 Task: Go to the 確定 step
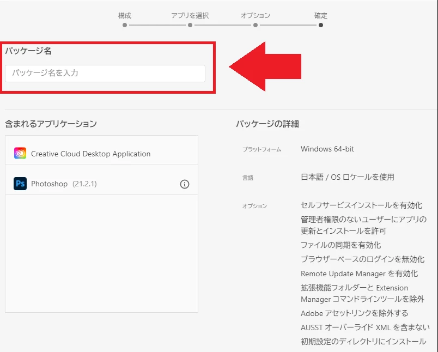[321, 25]
